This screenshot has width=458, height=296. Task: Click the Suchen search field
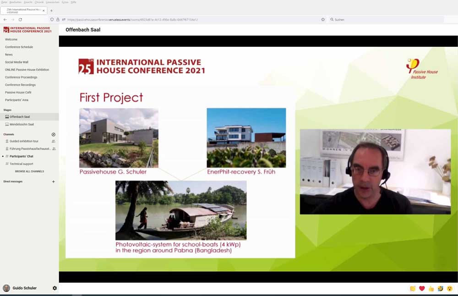coord(385,20)
